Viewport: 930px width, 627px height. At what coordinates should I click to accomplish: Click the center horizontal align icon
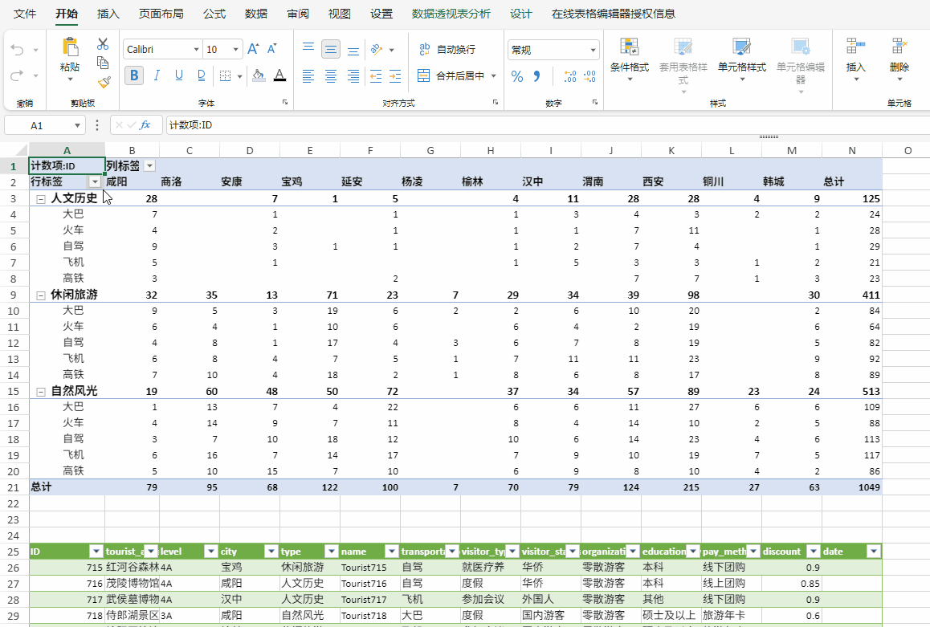click(331, 76)
